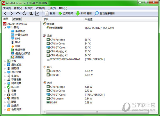Viewport: 160px width, 116px height.
Task: Open the 查看(V) menu
Action: pyautogui.click(x=18, y=8)
